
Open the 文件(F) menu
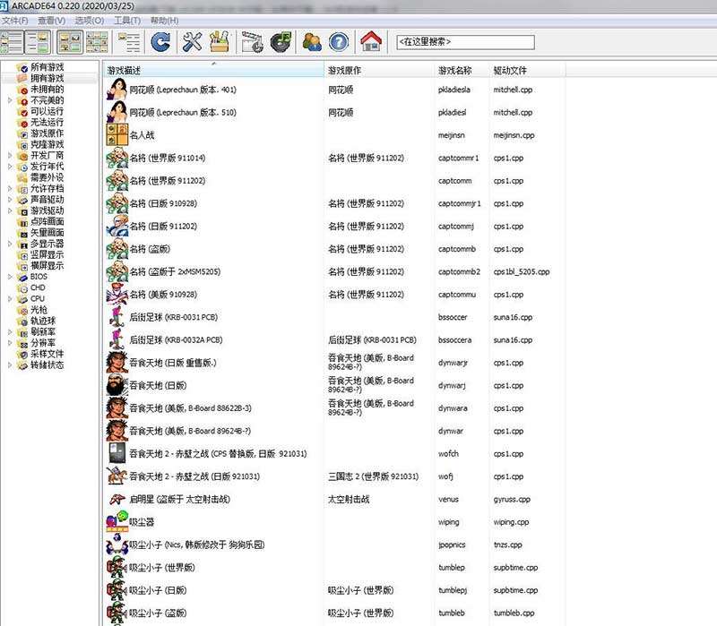pyautogui.click(x=14, y=21)
